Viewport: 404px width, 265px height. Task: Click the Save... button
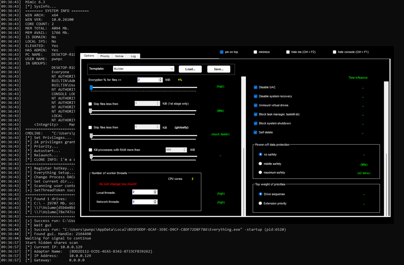coord(218,69)
